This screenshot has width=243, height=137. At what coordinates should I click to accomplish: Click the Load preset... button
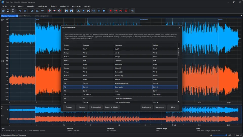tap(147, 107)
